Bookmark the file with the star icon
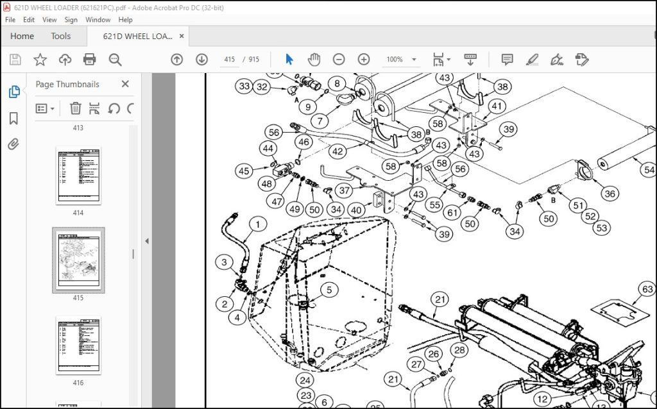The image size is (657, 409). click(x=40, y=60)
